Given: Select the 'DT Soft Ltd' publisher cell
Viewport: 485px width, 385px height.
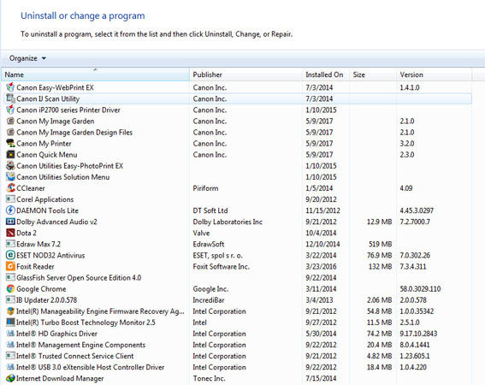Looking at the screenshot, I should tap(210, 210).
